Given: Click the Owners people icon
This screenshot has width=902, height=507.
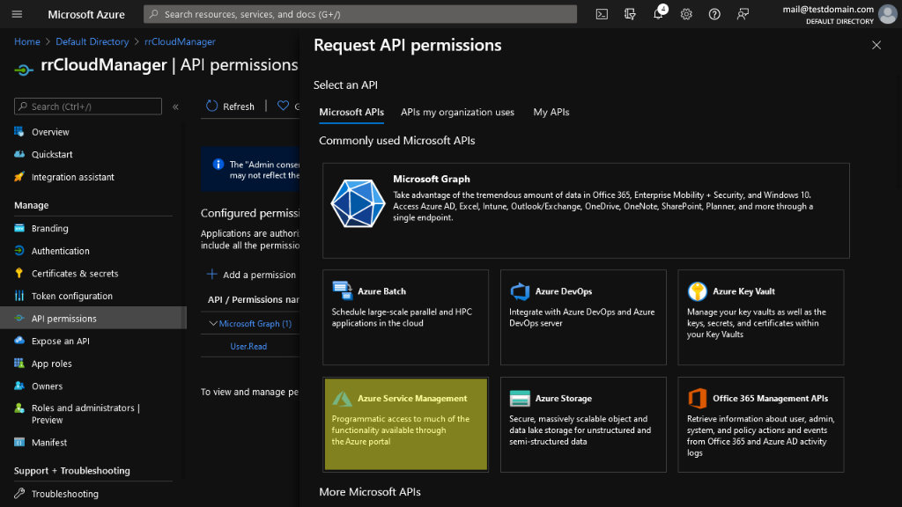Looking at the screenshot, I should click(x=19, y=386).
